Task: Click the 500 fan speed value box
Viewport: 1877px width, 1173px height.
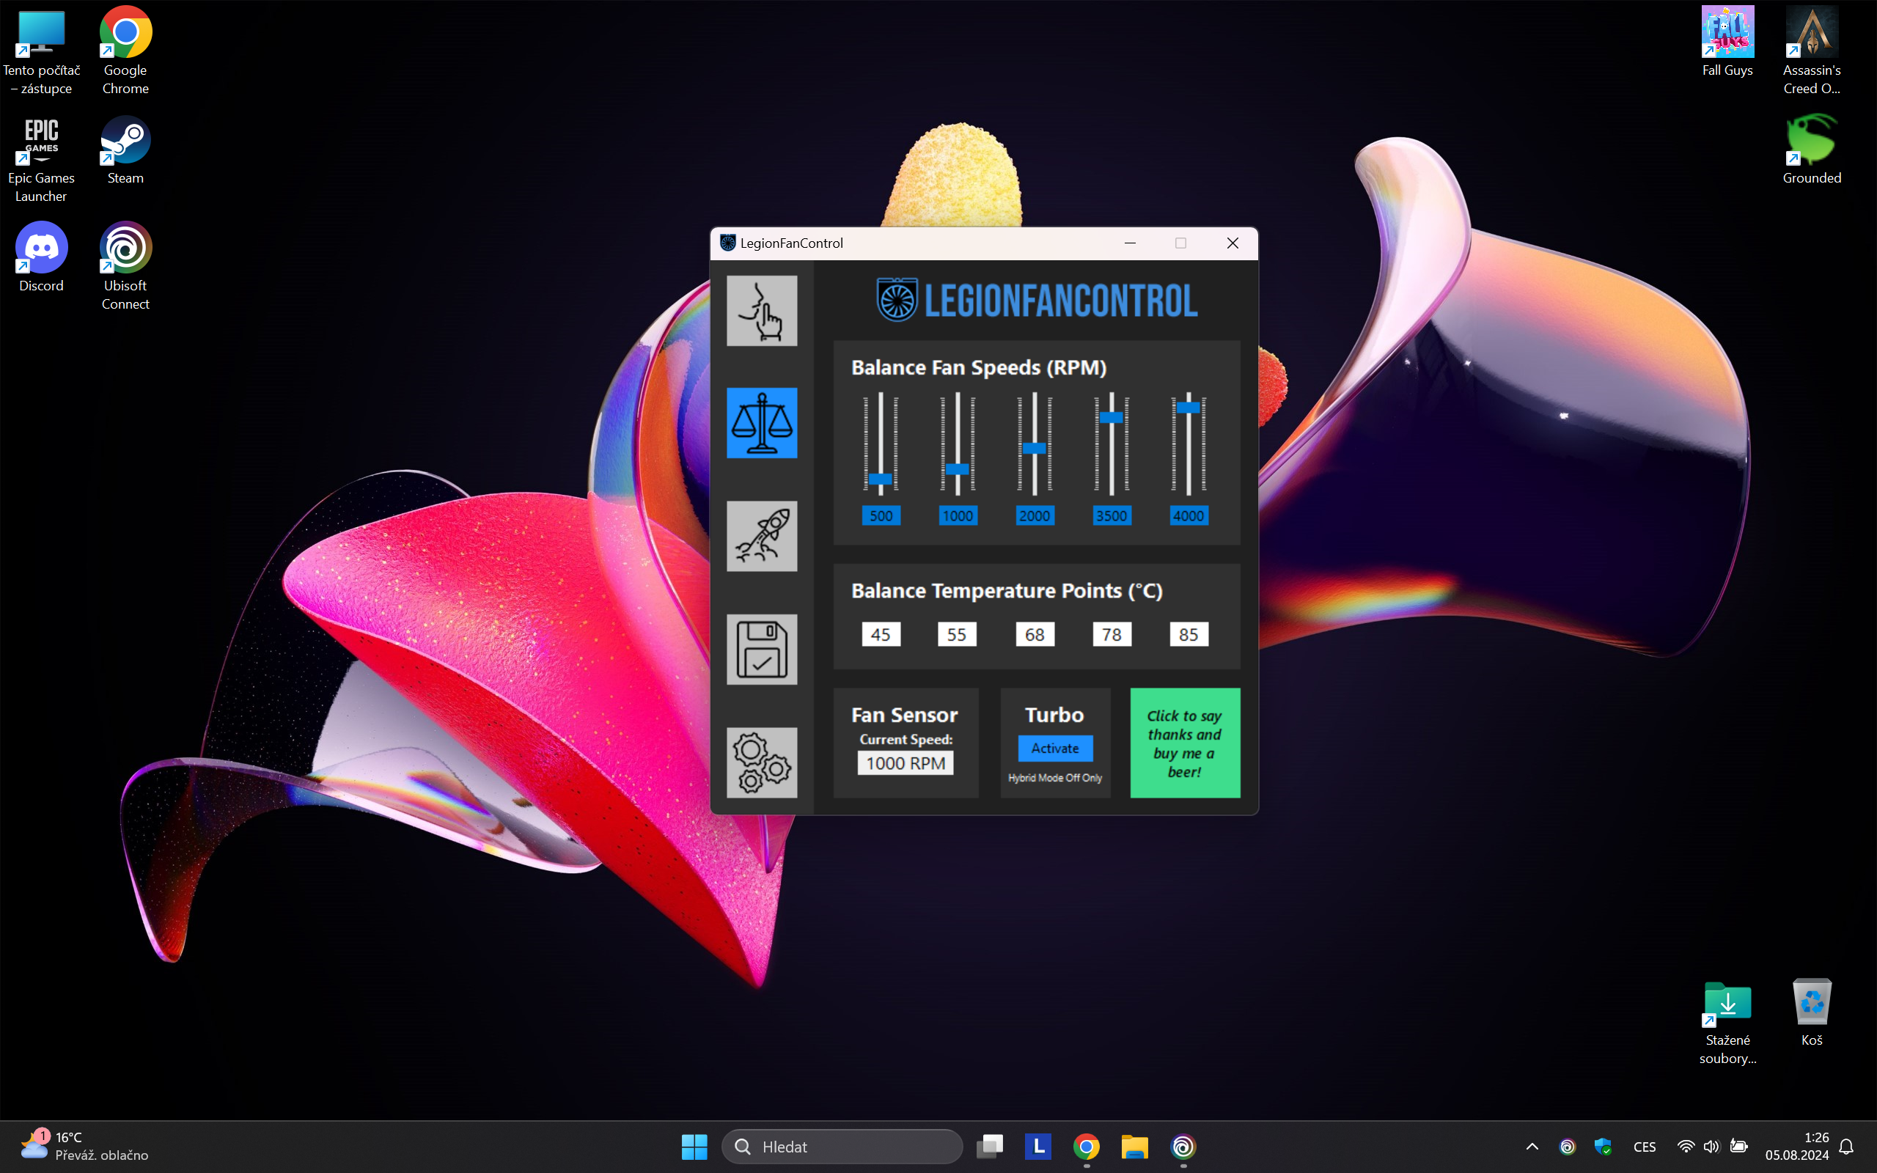Action: (x=881, y=516)
